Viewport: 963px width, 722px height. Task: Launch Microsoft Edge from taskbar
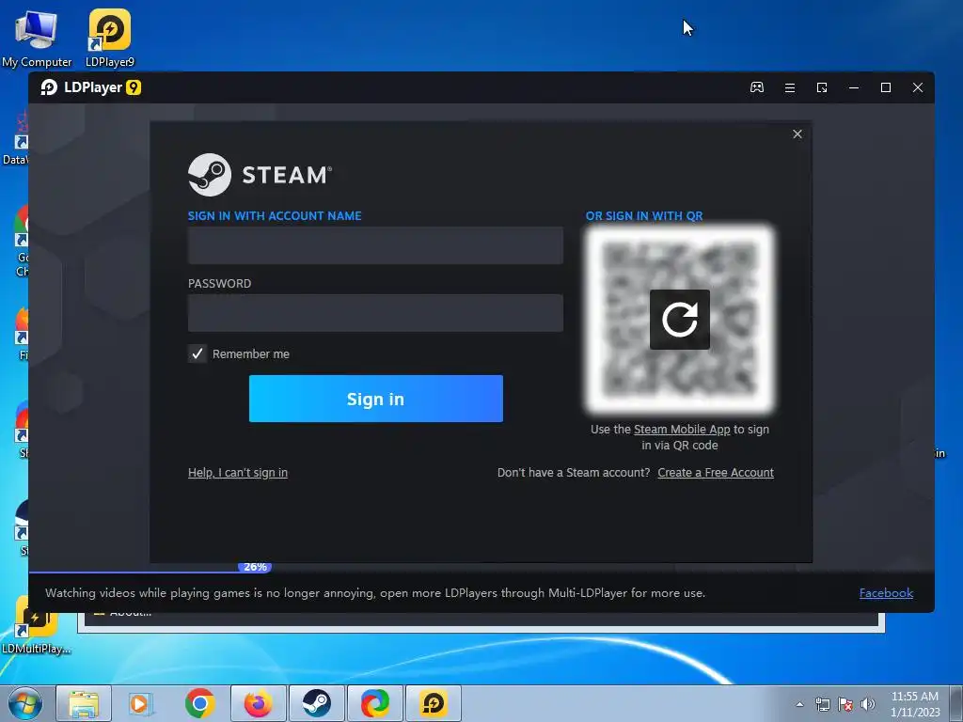tap(374, 703)
